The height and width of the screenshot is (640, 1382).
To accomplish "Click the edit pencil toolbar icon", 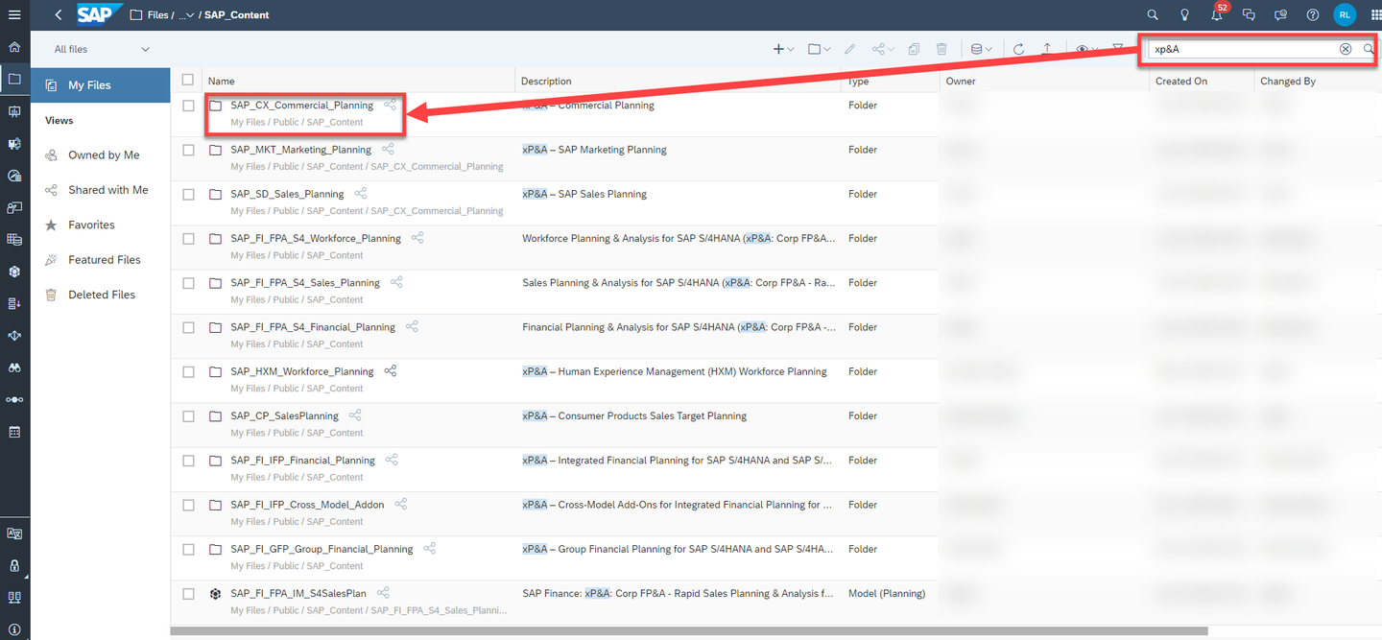I will click(x=849, y=49).
